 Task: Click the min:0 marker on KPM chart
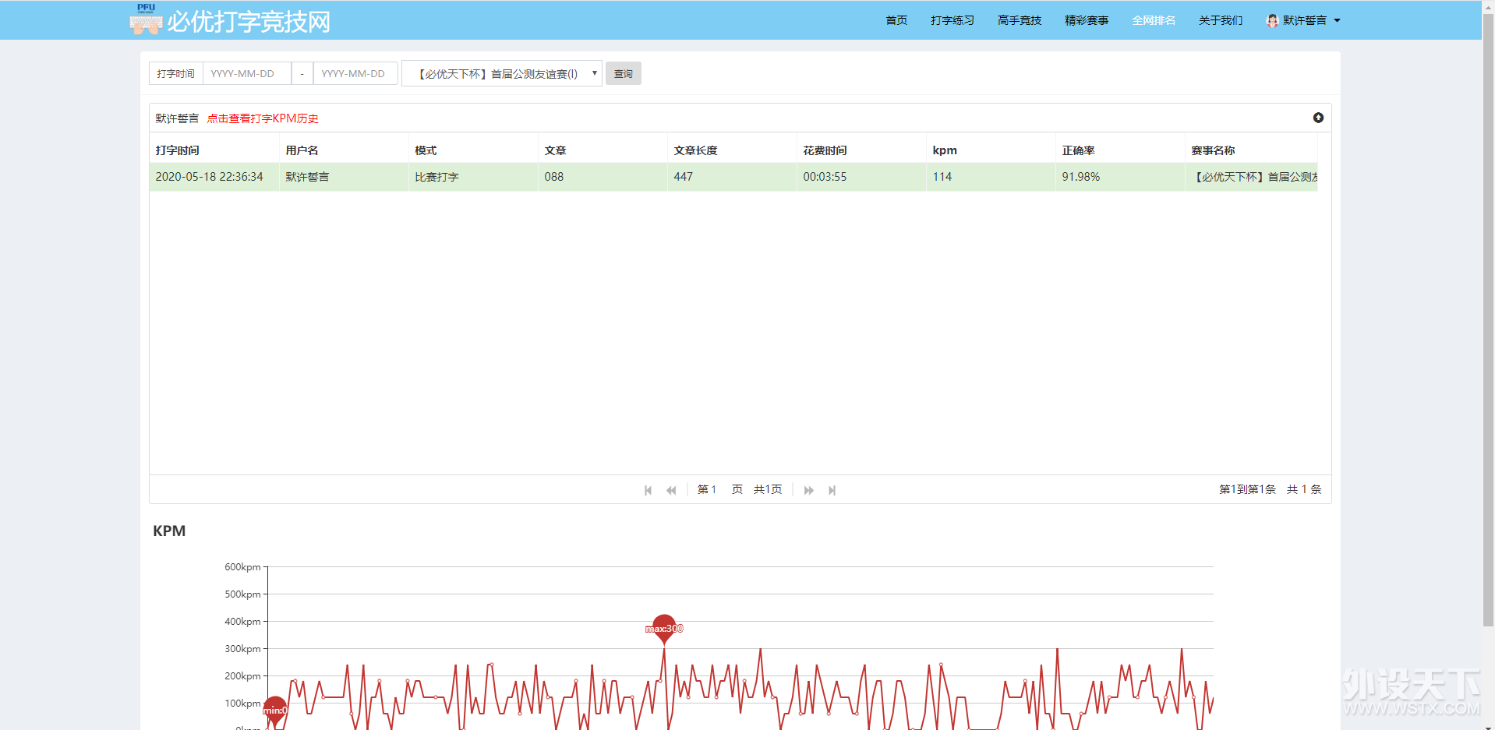[275, 710]
